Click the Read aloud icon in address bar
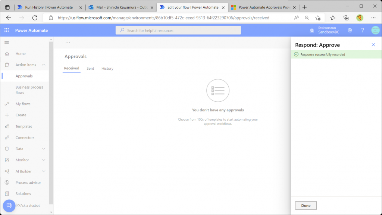Image resolution: width=382 pixels, height=215 pixels. coord(296,18)
